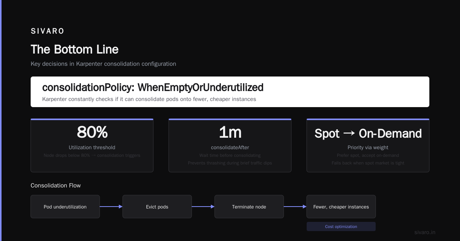The image size is (460, 241).
Task: Click the Consolidation Flow section label
Action: (56, 186)
